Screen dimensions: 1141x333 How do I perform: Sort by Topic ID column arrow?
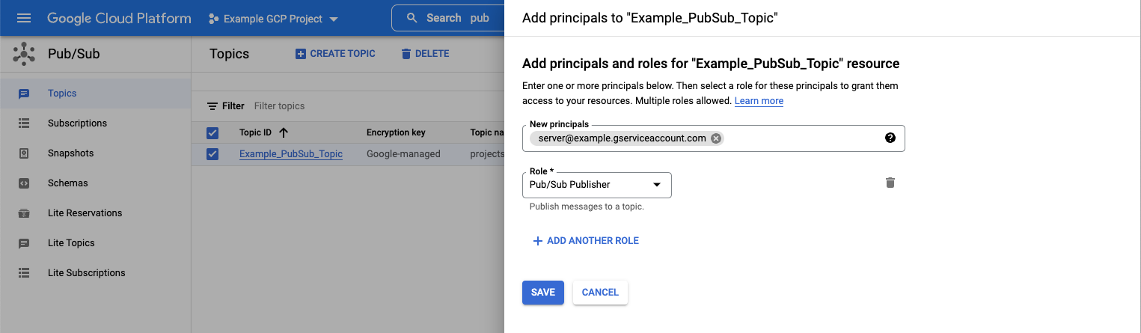pos(284,133)
